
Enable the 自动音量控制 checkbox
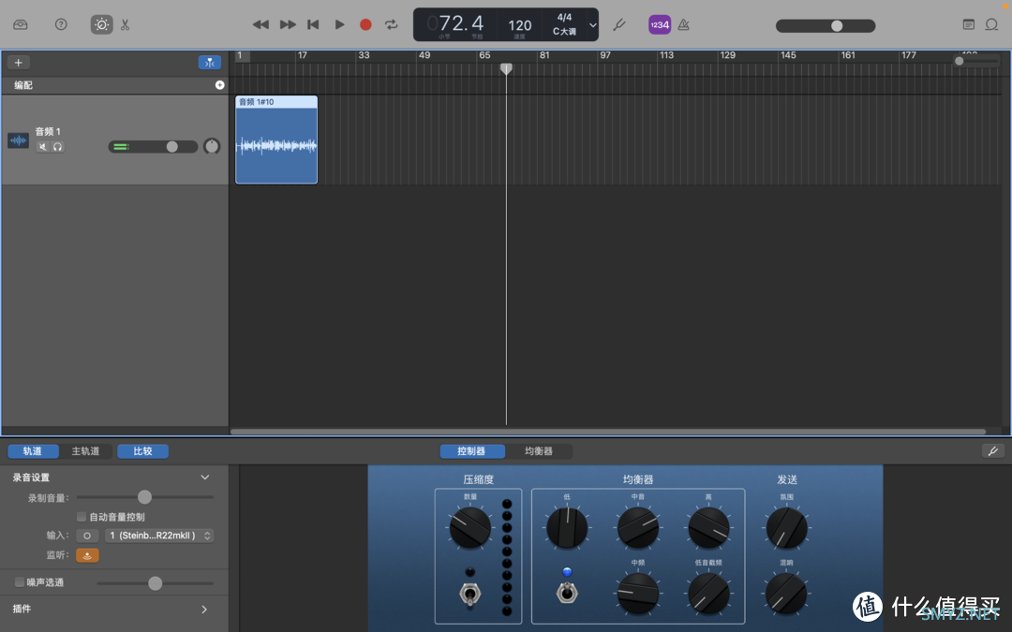click(82, 517)
